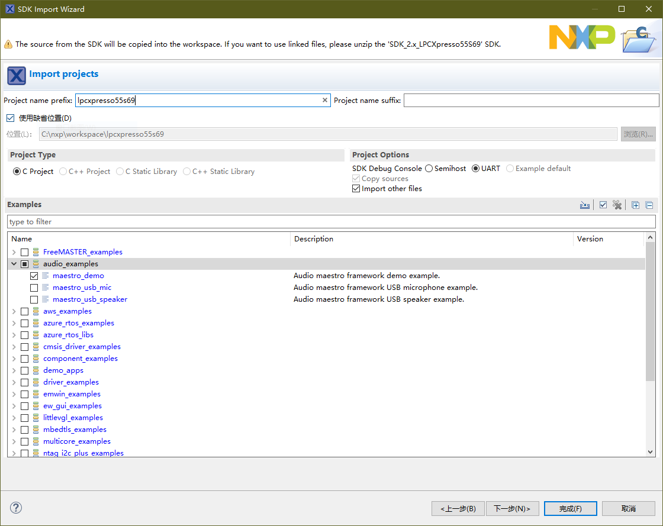
Task: Check the maestro_usb_mic example checkbox
Action: click(34, 288)
